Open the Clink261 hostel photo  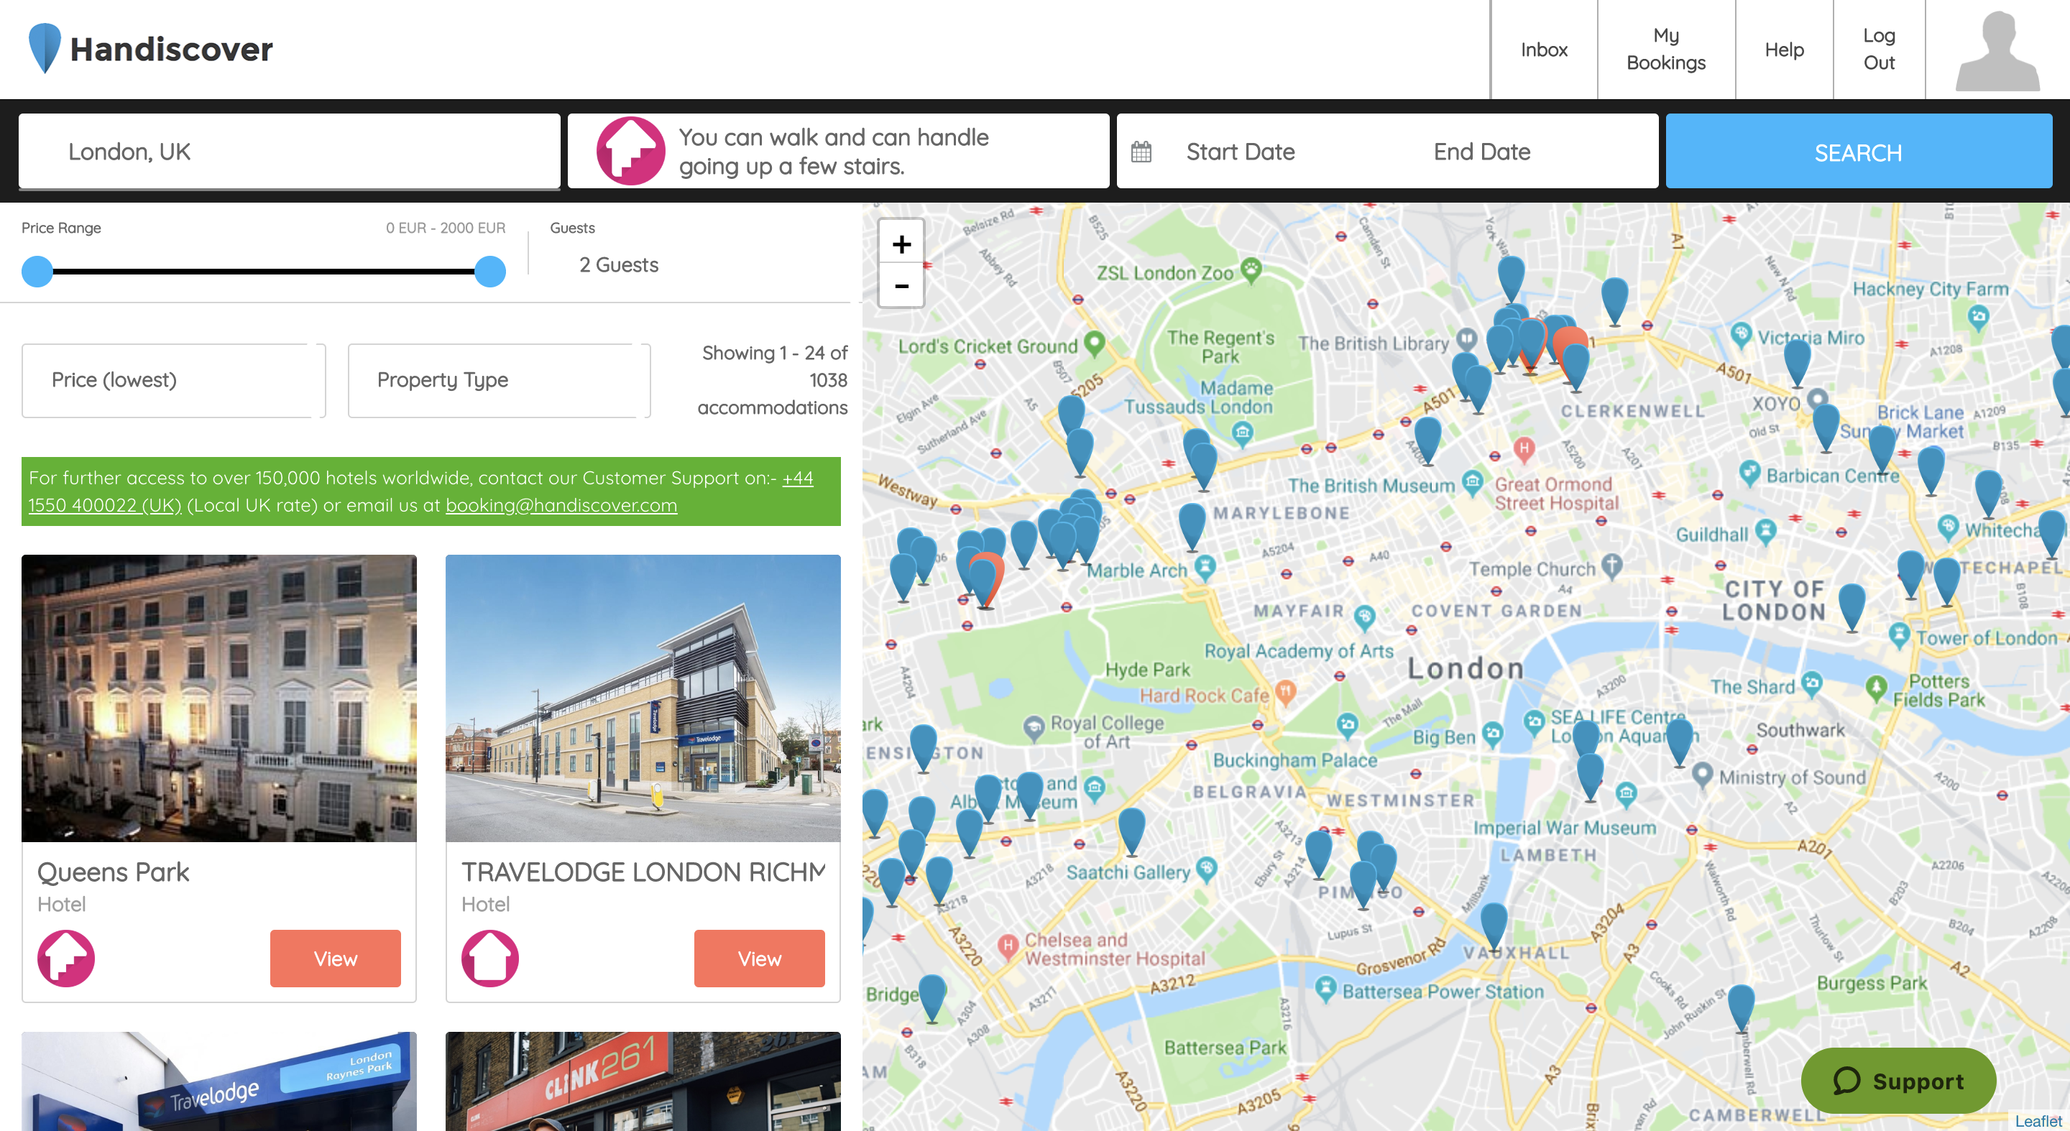[643, 1081]
